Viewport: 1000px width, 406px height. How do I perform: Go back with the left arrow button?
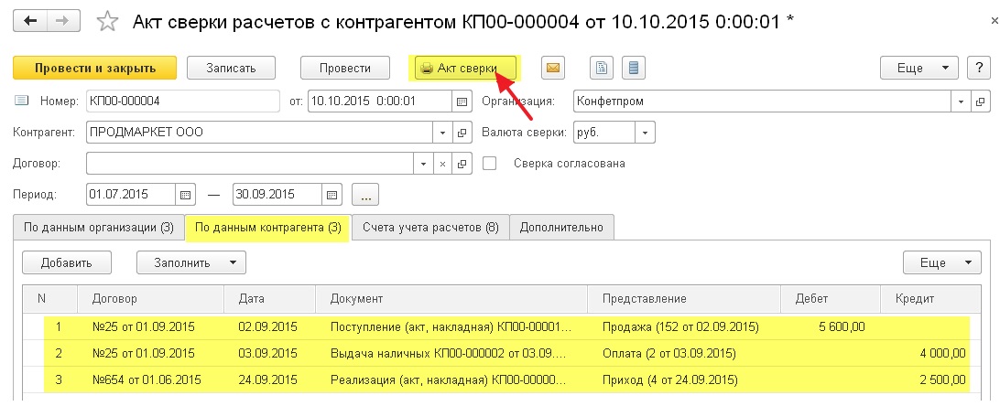click(x=30, y=21)
